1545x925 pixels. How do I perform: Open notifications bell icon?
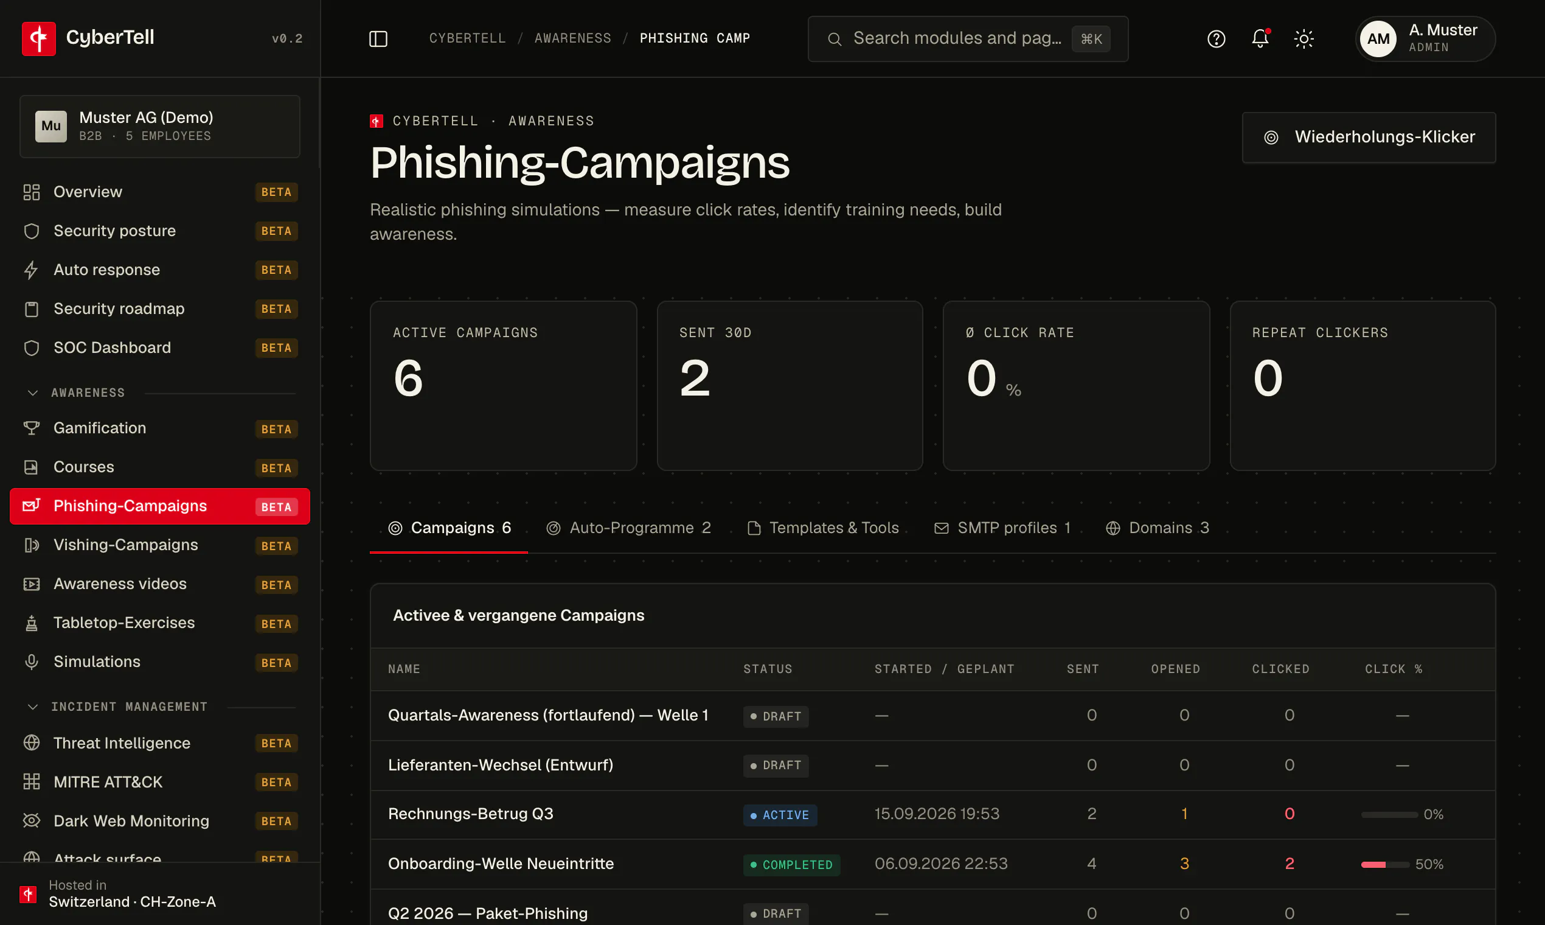(x=1260, y=39)
